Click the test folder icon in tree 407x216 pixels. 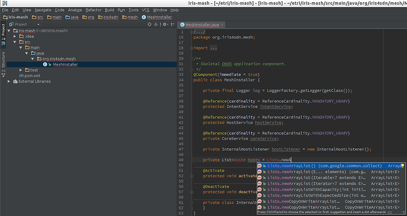click(x=27, y=70)
